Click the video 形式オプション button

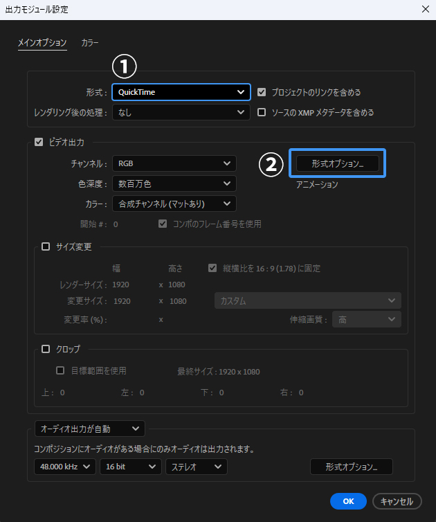tap(338, 163)
